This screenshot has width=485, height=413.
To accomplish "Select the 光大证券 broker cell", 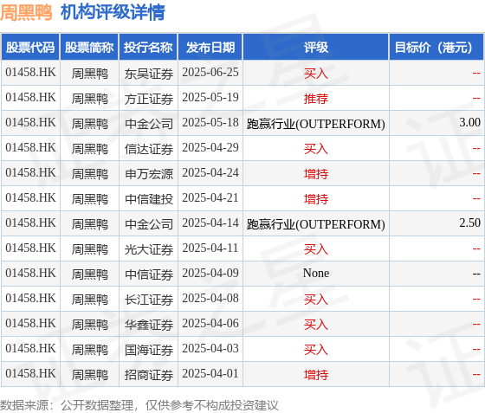I will click(x=148, y=248).
